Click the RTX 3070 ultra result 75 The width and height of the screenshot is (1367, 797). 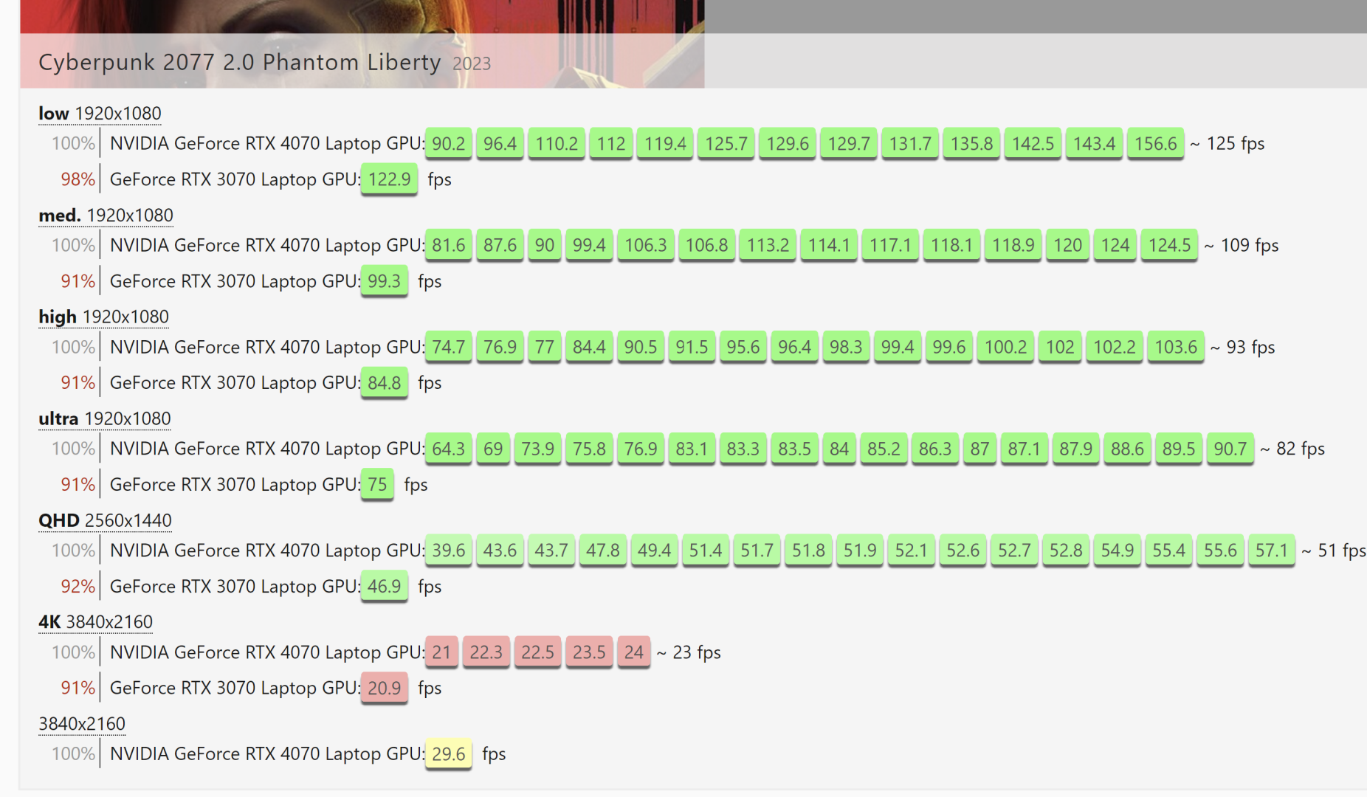point(377,485)
